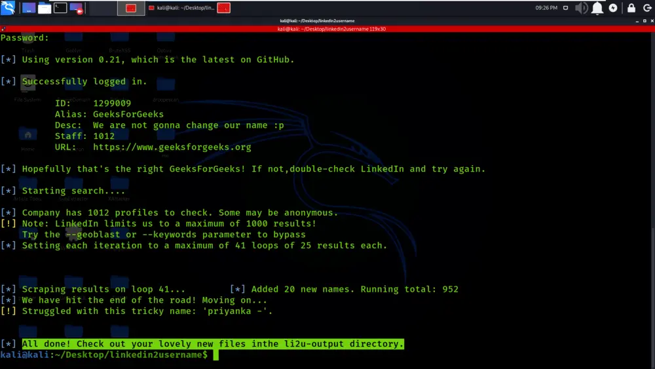Close the terminal window
Image resolution: width=655 pixels, height=369 pixels.
tap(652, 21)
